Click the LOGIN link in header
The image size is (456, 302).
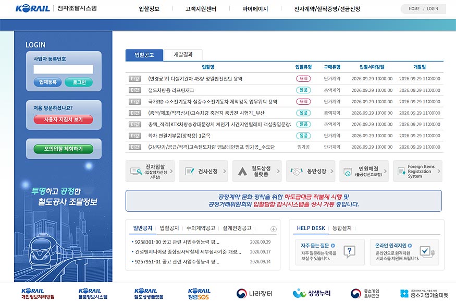pos(432,9)
